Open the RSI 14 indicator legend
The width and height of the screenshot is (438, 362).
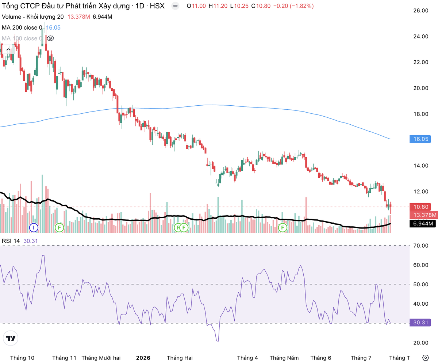coord(11,241)
